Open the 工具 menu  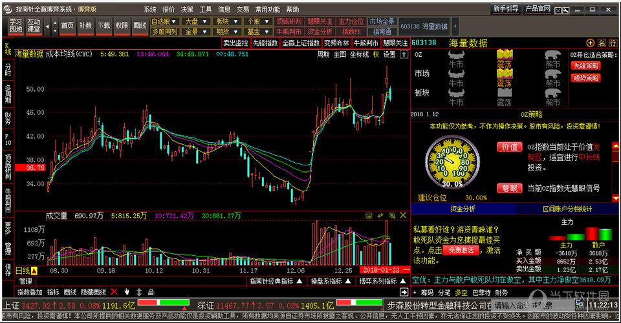tap(206, 9)
